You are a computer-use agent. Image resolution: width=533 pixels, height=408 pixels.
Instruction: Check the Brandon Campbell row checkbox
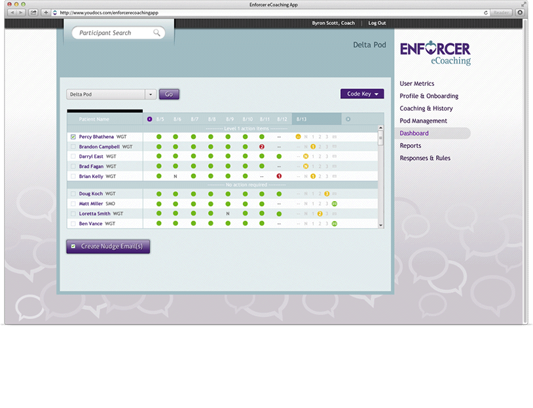click(73, 147)
